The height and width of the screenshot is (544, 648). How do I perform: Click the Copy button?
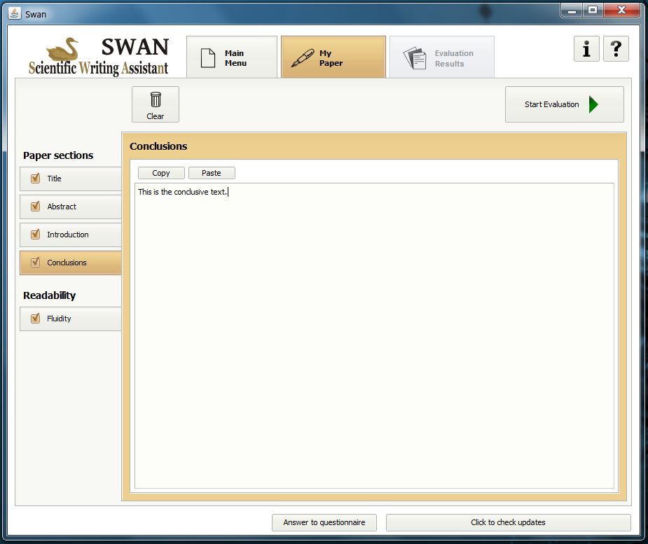pyautogui.click(x=161, y=173)
